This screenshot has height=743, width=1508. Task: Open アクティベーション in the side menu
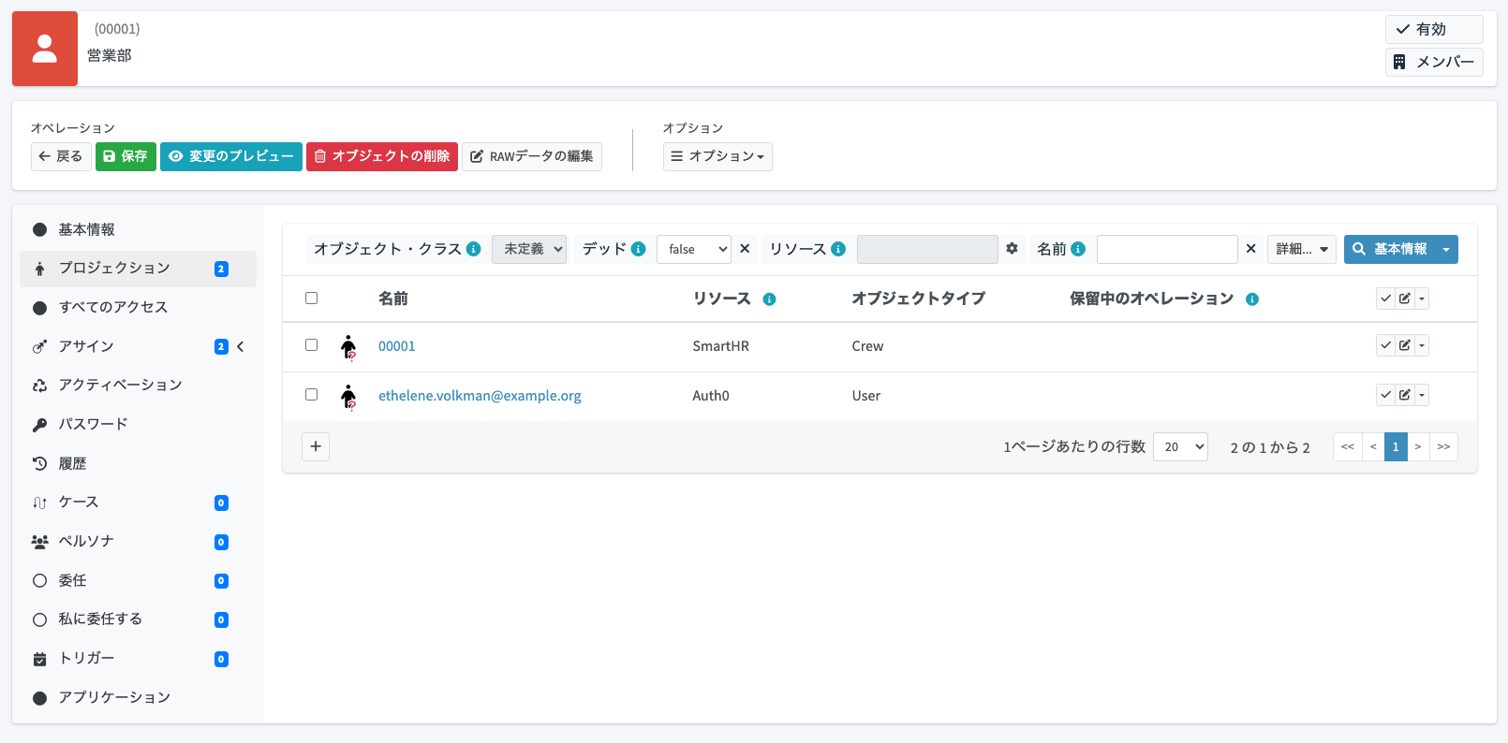[138, 385]
